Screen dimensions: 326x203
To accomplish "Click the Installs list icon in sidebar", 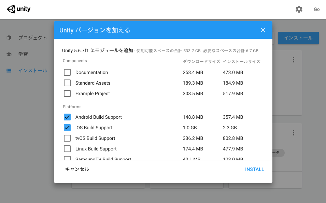I will pos(9,71).
